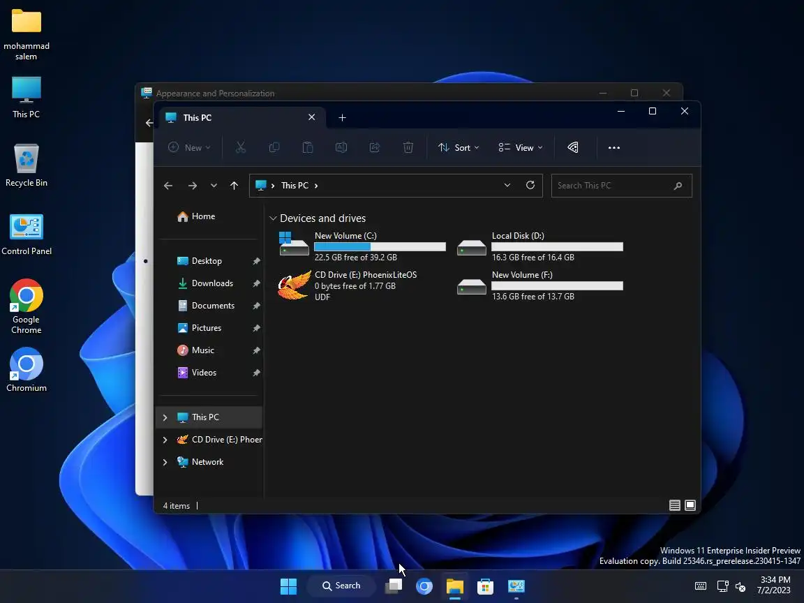This screenshot has height=603, width=804.
Task: Click the Rename toolbar icon
Action: point(341,148)
